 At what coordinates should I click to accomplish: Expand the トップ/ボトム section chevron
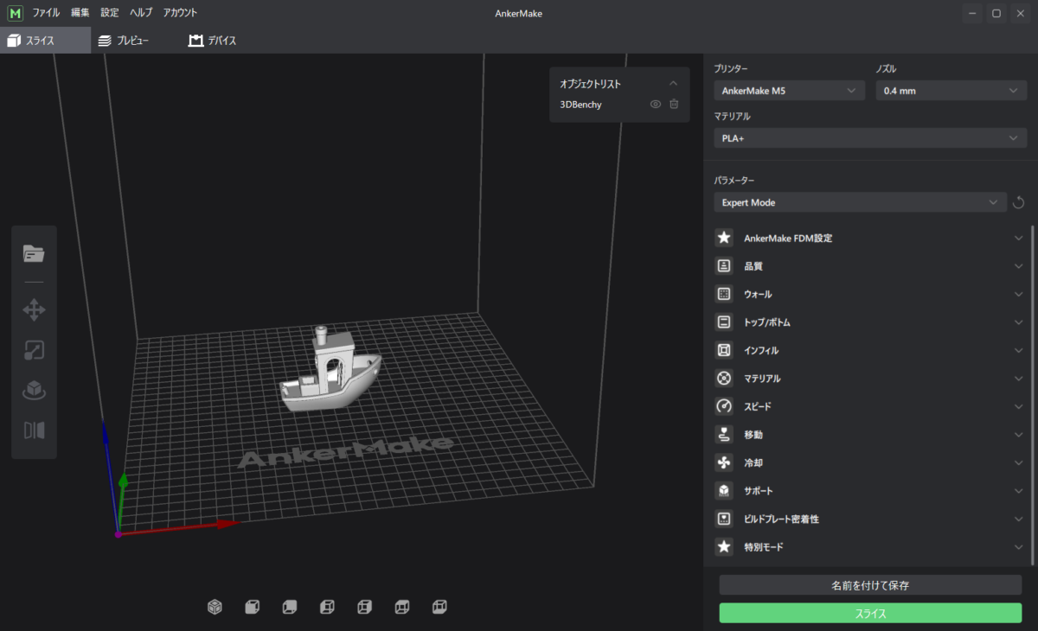tap(1018, 322)
